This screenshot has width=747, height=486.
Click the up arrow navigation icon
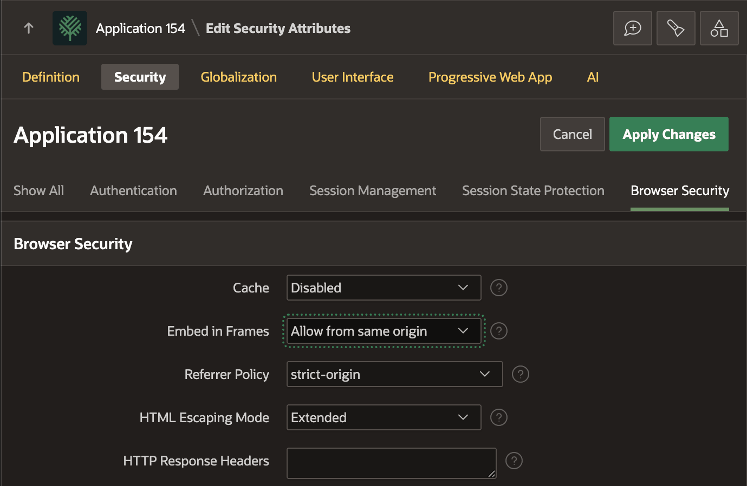pos(29,28)
